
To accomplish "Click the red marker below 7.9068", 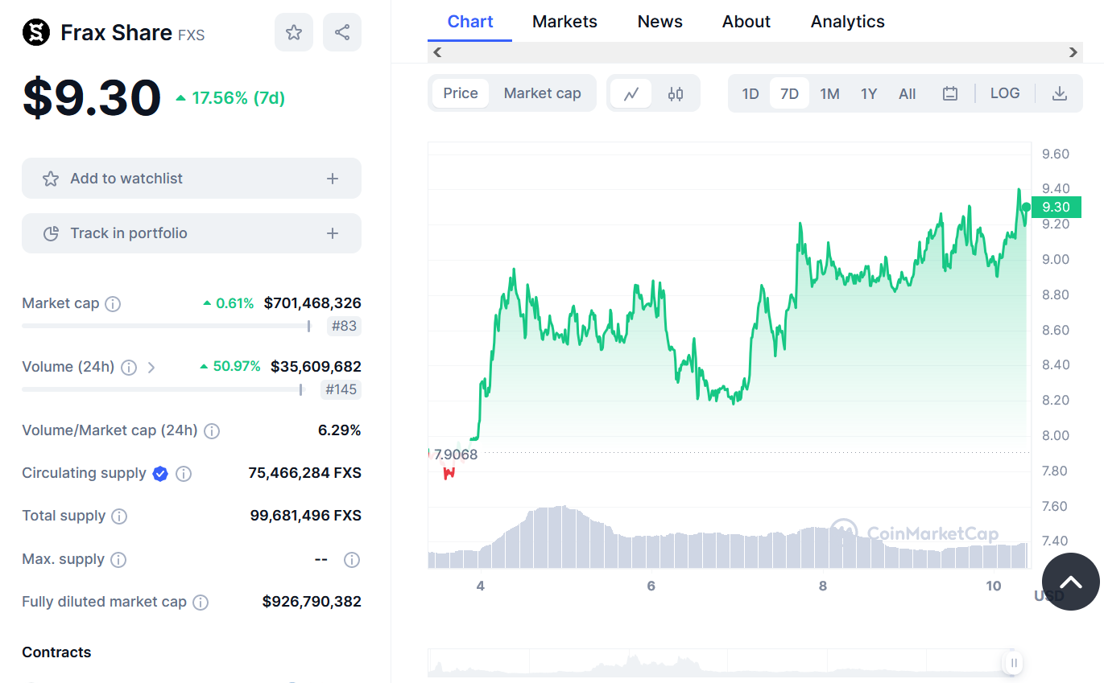I will [449, 473].
